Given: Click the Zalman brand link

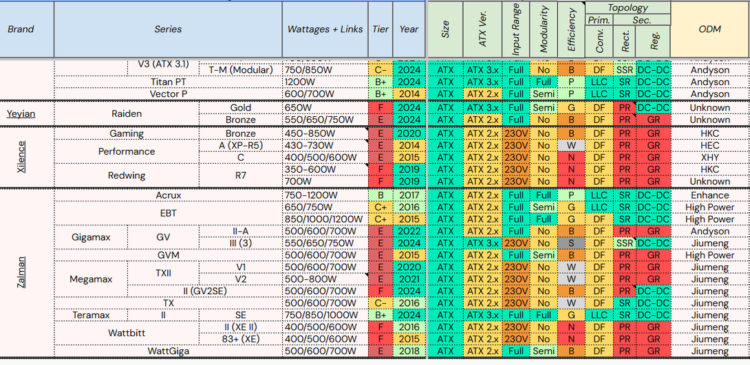Looking at the screenshot, I should pos(21,273).
